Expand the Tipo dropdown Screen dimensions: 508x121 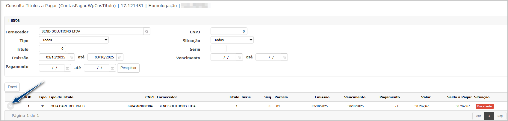click(x=74, y=40)
